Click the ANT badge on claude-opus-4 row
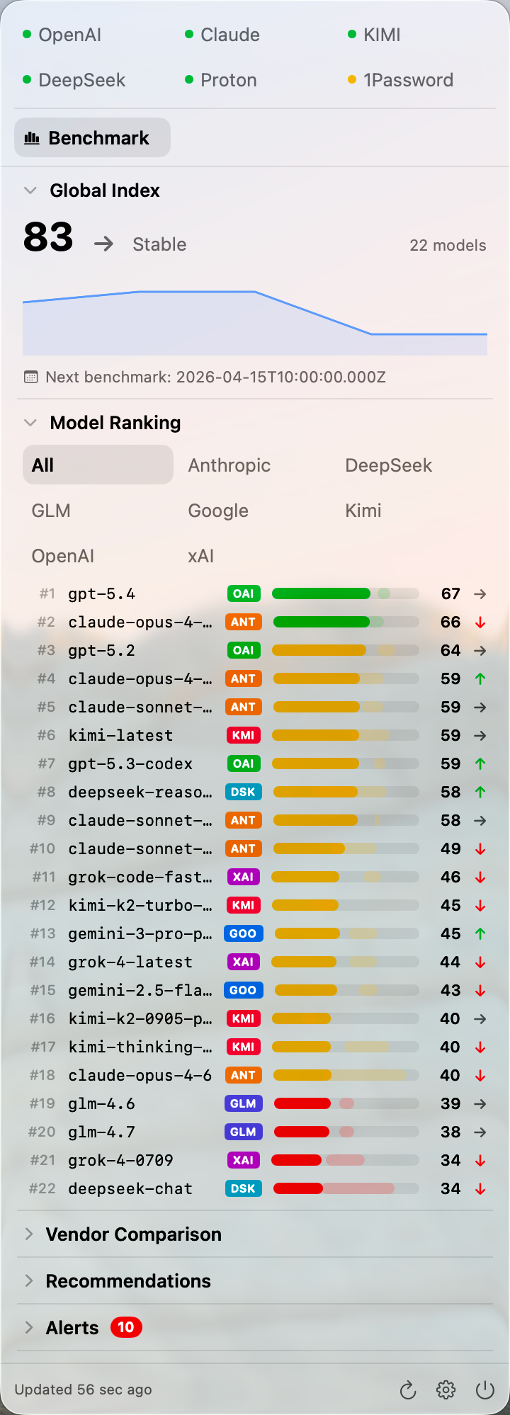The width and height of the screenshot is (510, 1415). point(243,622)
